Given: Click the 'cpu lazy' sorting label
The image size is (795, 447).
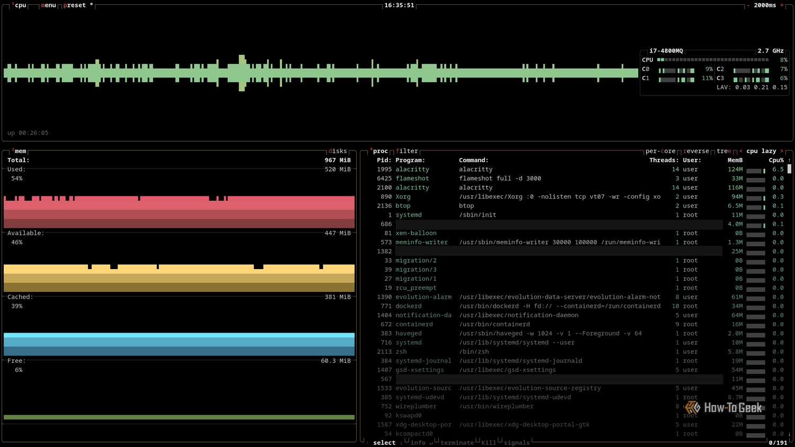Looking at the screenshot, I should point(761,151).
